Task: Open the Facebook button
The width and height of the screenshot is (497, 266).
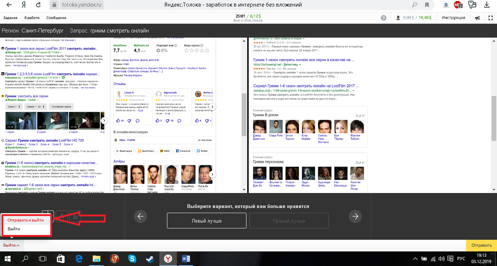Action: (x=183, y=151)
